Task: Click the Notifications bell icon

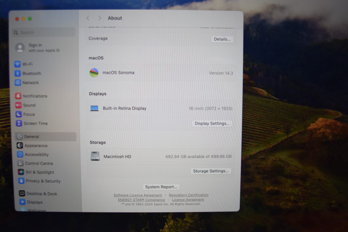Action: point(18,96)
